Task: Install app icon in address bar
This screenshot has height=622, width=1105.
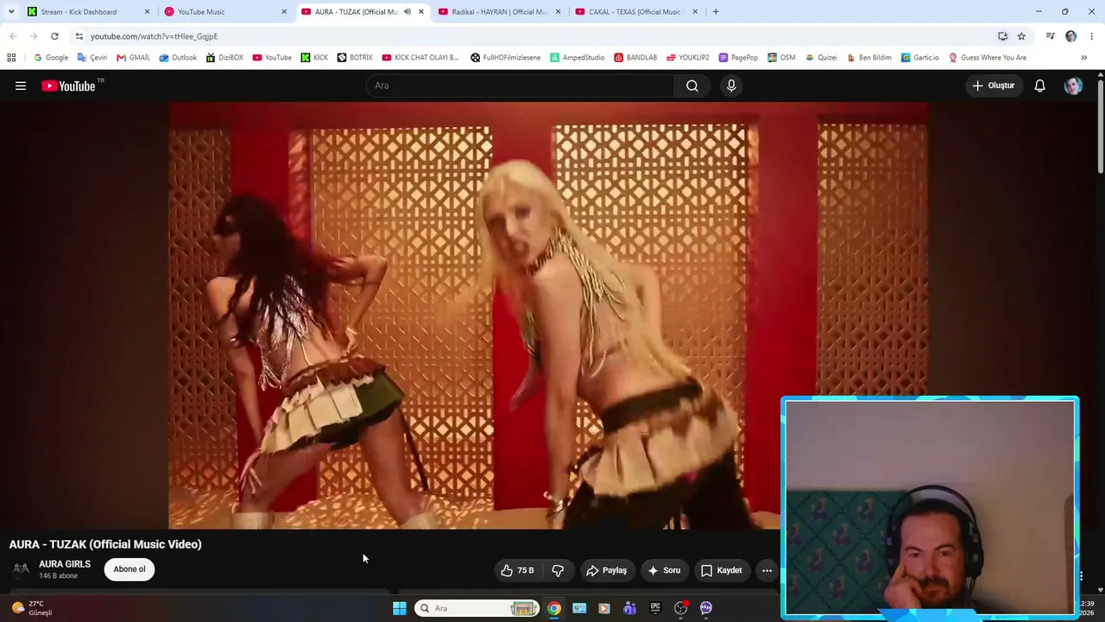Action: coord(1002,36)
